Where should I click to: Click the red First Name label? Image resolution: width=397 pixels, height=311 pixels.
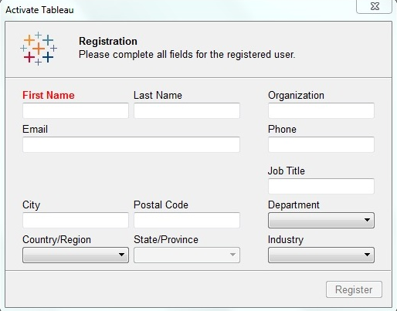click(x=49, y=95)
